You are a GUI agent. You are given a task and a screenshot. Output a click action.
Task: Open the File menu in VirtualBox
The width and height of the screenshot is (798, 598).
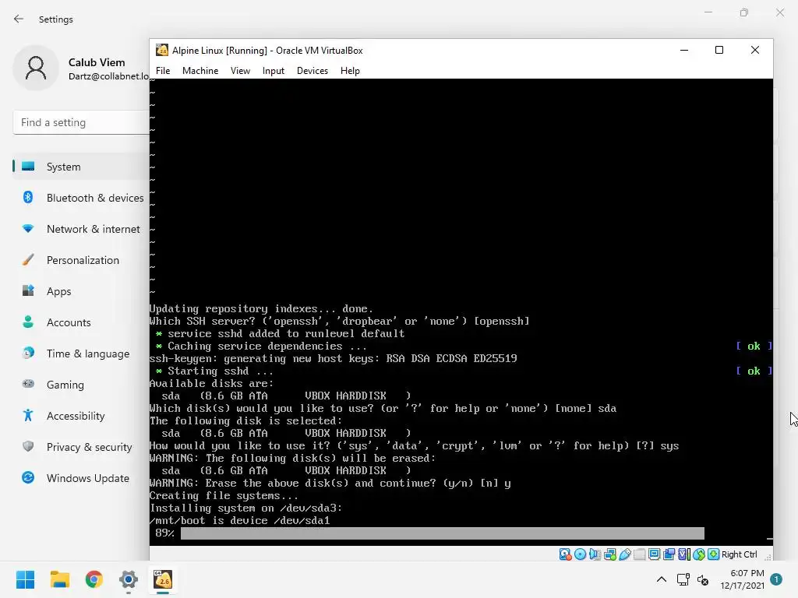(x=163, y=71)
